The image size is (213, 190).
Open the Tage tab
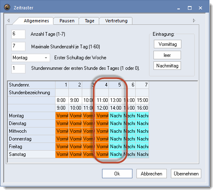pyautogui.click(x=89, y=21)
